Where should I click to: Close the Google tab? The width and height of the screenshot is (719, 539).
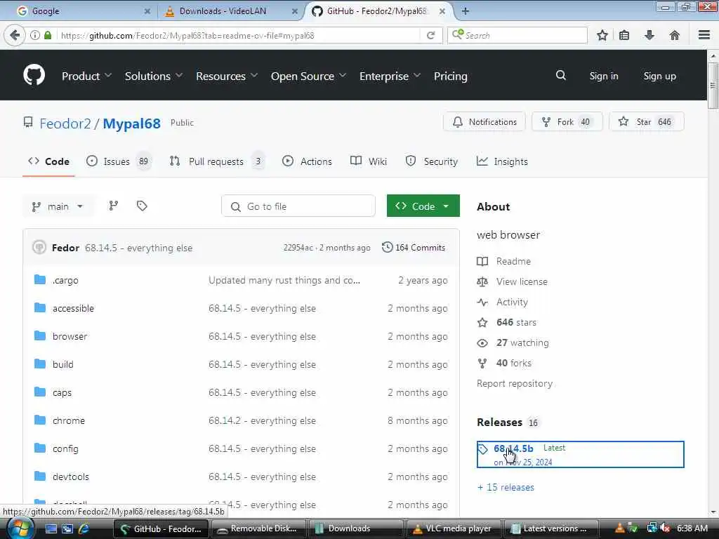pos(147,11)
